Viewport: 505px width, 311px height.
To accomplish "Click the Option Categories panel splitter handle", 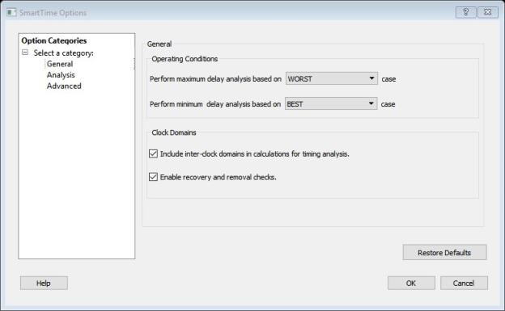I will tap(134, 64).
